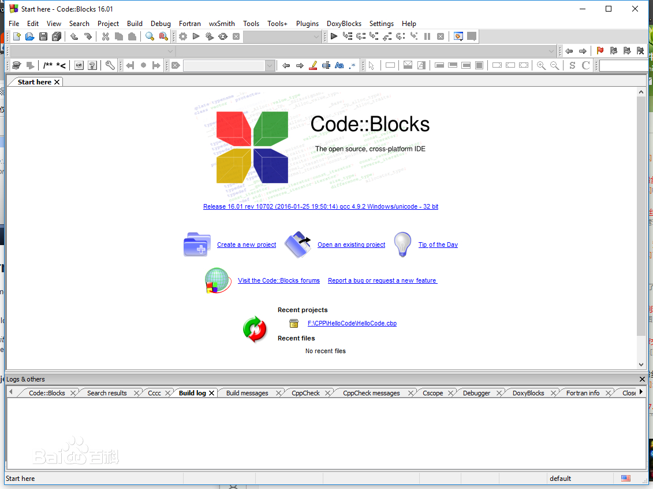
Task: Click the log tabs left scroll arrow
Action: pyautogui.click(x=11, y=392)
